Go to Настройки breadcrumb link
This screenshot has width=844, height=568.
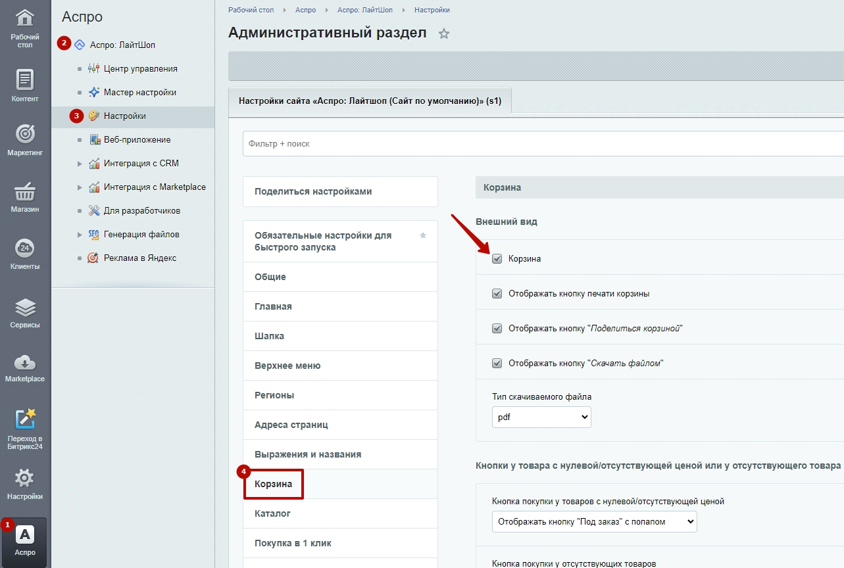(432, 10)
